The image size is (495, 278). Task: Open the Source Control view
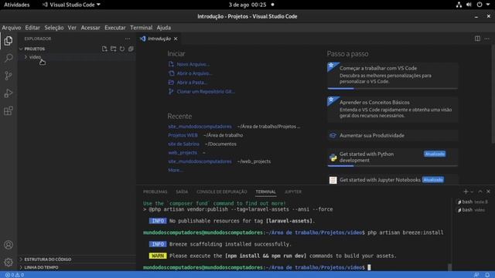pyautogui.click(x=9, y=76)
